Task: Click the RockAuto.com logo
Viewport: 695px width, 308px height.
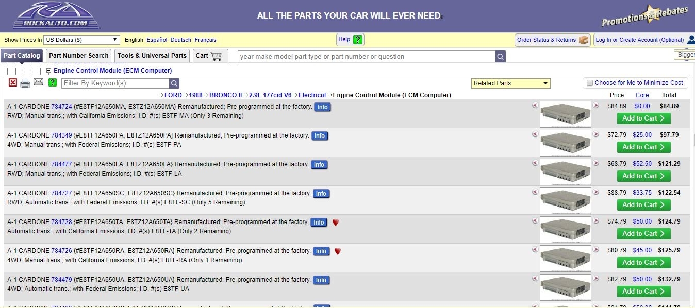Action: point(57,15)
